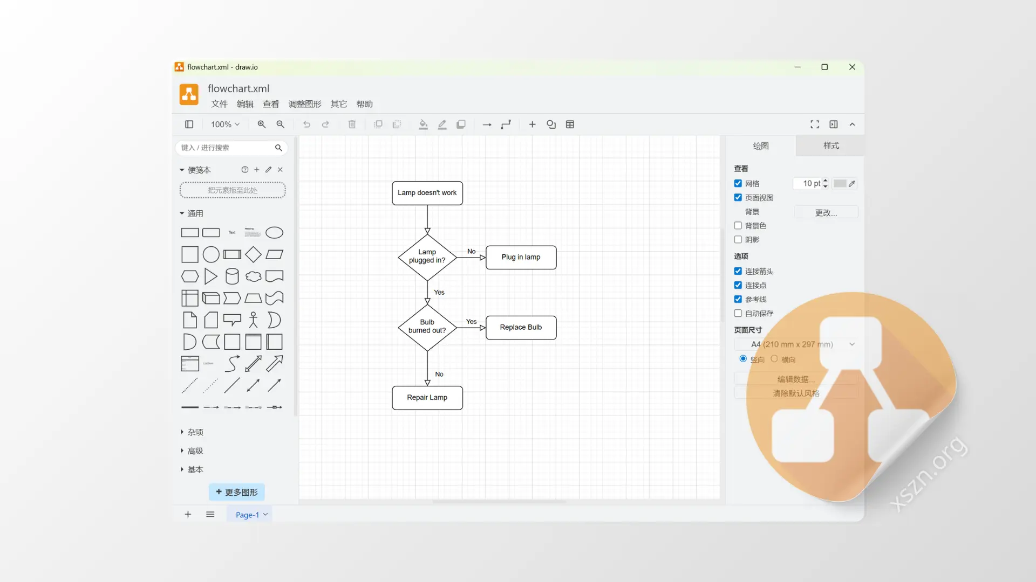
Task: Select the zoom out tool
Action: click(x=280, y=124)
